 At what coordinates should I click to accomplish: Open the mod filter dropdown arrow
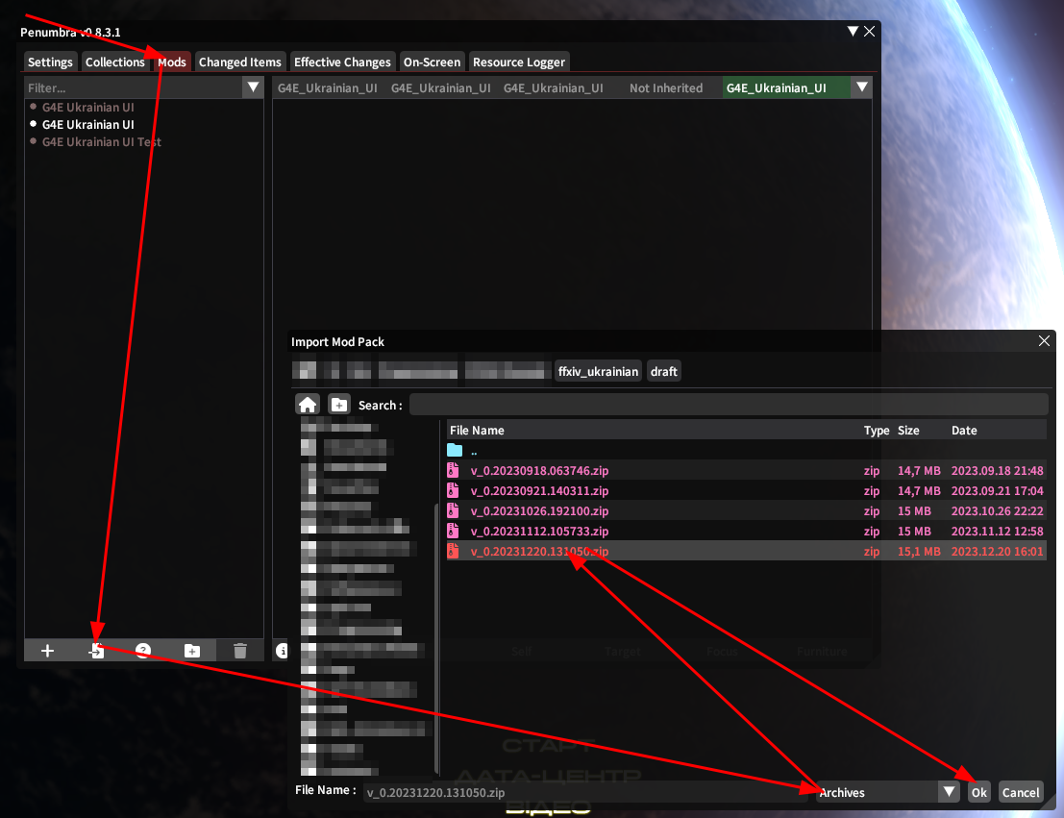253,87
